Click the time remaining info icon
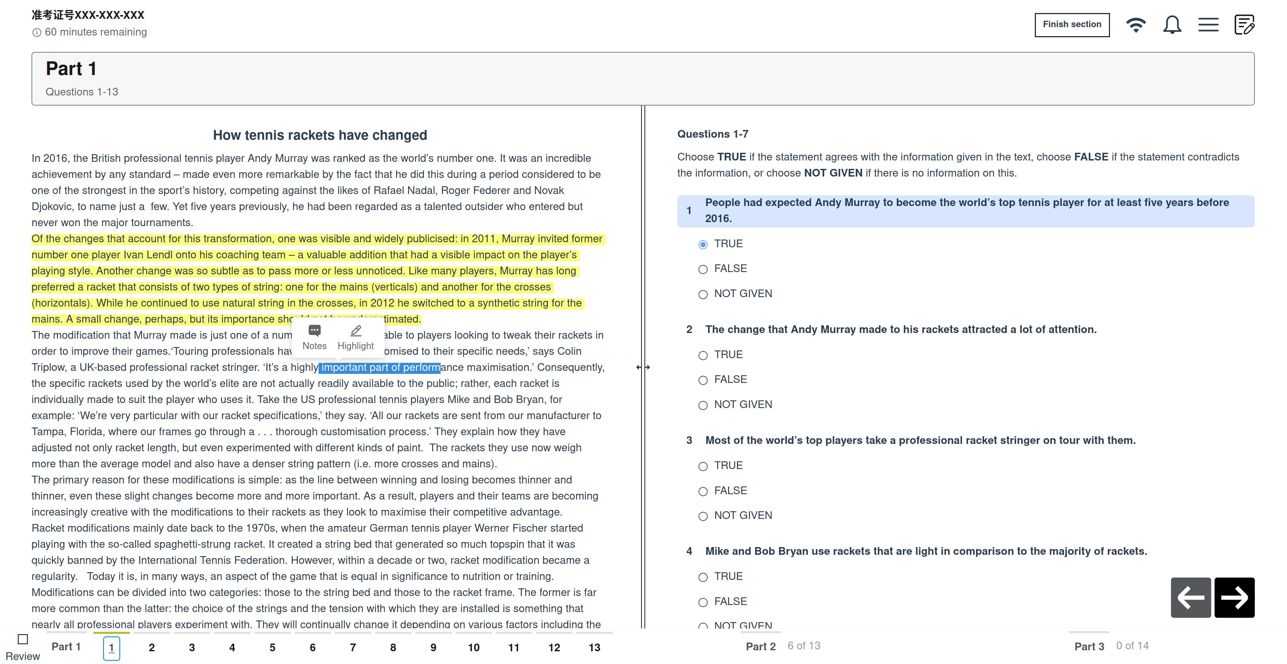 [x=37, y=32]
